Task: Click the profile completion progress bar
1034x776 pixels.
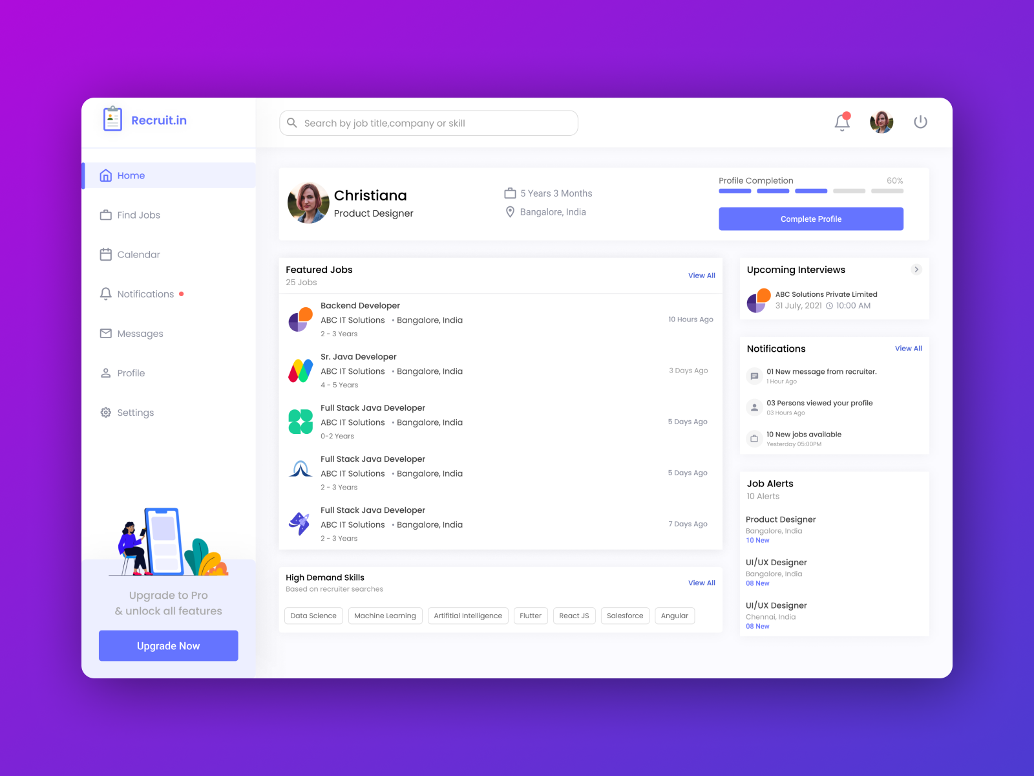Action: click(x=810, y=191)
